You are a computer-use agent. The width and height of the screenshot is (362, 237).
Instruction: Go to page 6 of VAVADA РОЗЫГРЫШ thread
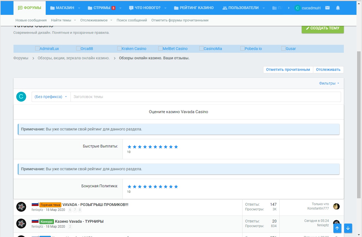click(x=70, y=210)
